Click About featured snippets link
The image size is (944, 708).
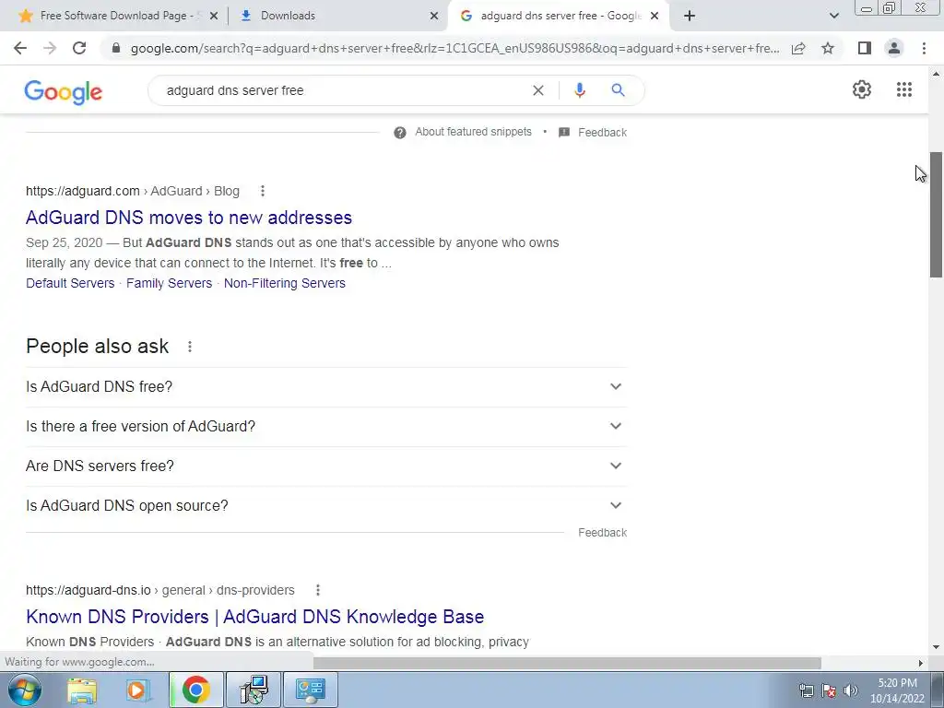pos(473,132)
